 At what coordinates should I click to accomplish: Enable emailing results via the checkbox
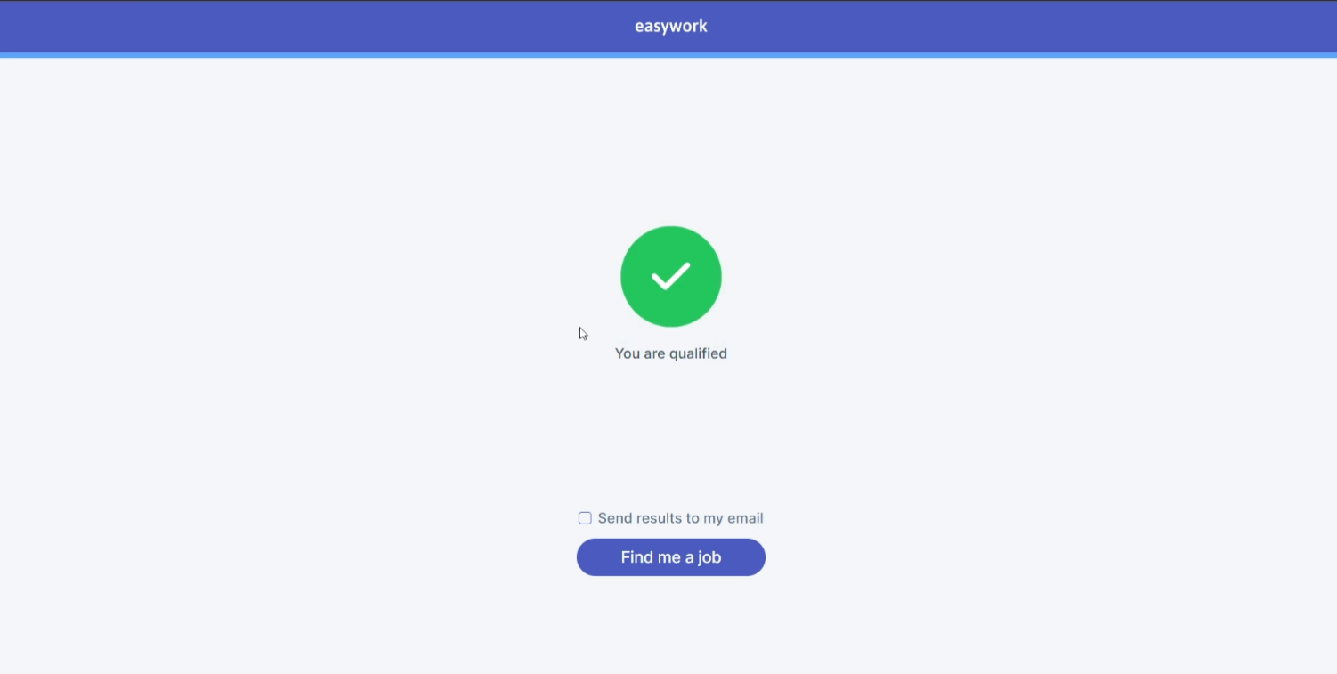coord(585,518)
